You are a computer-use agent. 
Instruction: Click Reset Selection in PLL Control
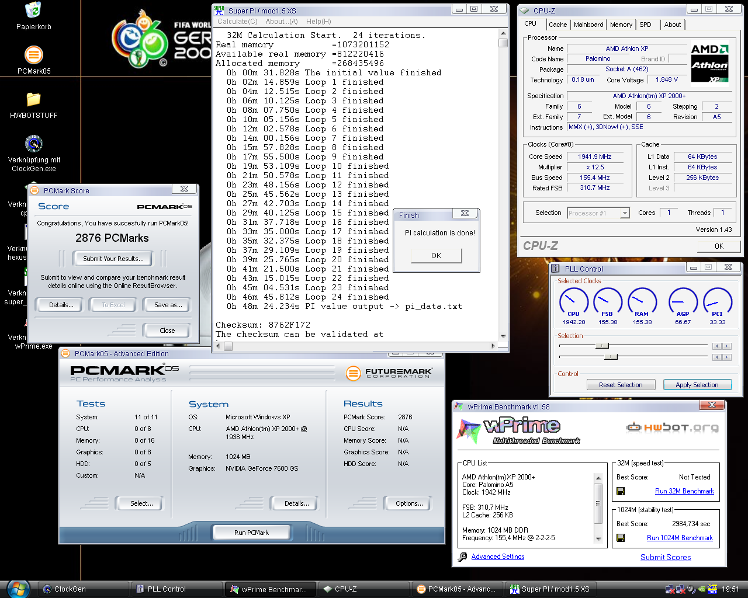coord(621,385)
